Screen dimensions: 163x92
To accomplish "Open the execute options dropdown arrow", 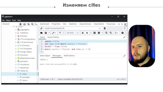I will [x=90, y=33].
